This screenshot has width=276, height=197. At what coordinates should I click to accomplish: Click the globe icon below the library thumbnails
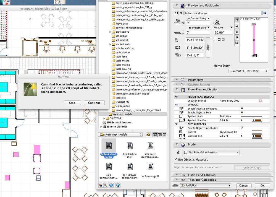111,185
